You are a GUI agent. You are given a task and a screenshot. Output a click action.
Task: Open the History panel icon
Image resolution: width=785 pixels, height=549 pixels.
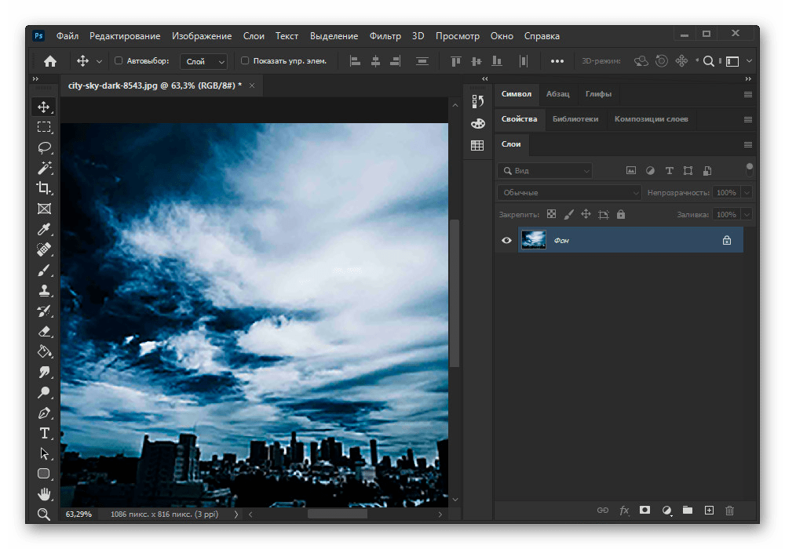[477, 101]
